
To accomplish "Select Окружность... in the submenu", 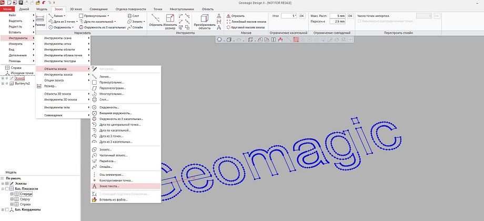I will point(126,107).
